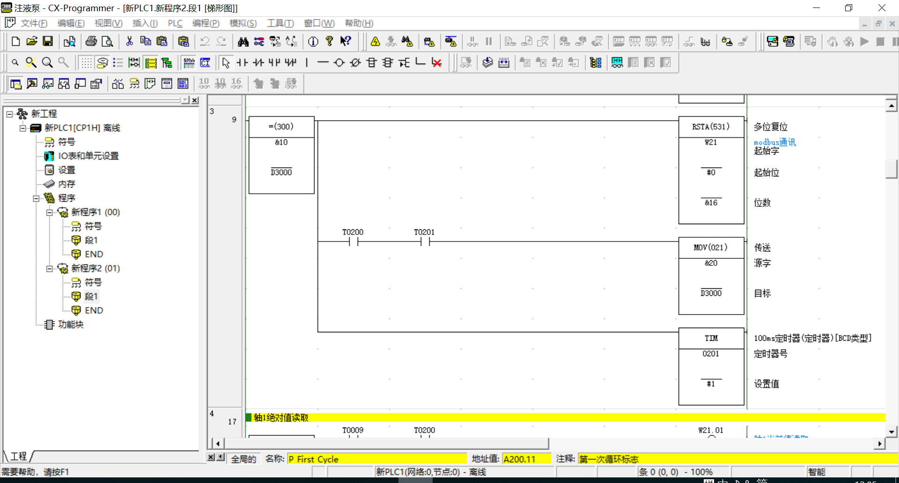Image resolution: width=899 pixels, height=483 pixels.
Task: Collapse the 程序 tree node
Action: (36, 198)
